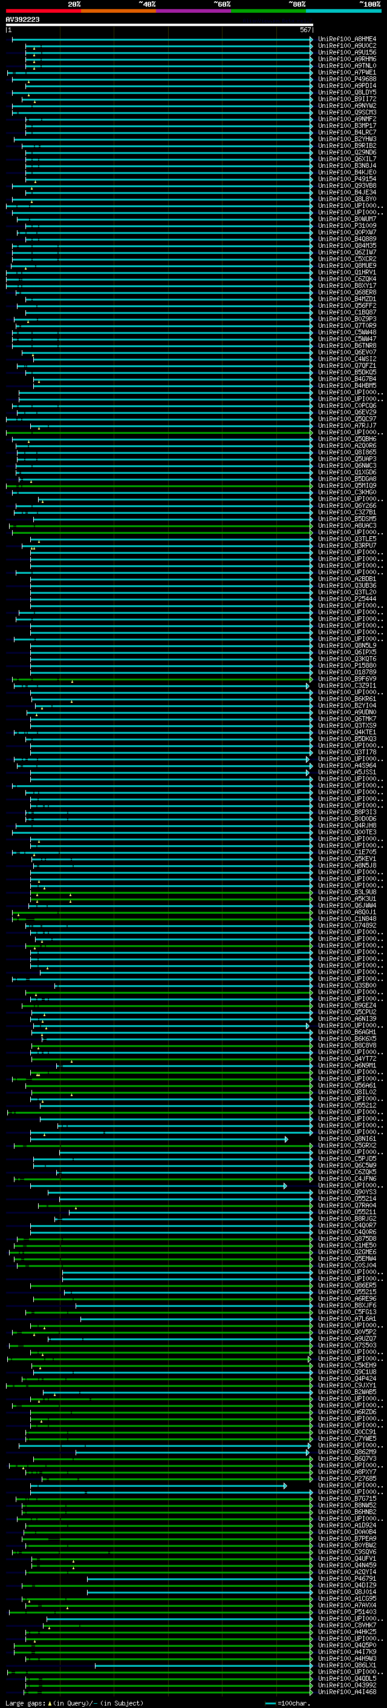The height and width of the screenshot is (1708, 387).
Task: Click hit name UniRef100_Q84M35
Action: click(347, 245)
